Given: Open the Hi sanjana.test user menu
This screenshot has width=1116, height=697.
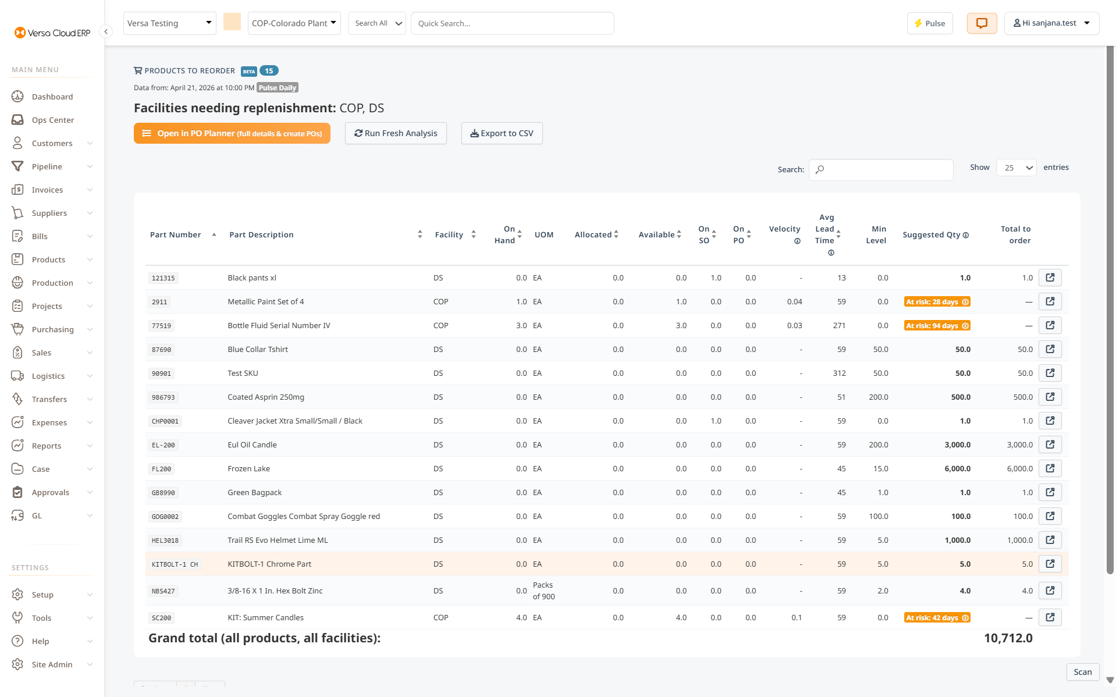Looking at the screenshot, I should coord(1051,23).
